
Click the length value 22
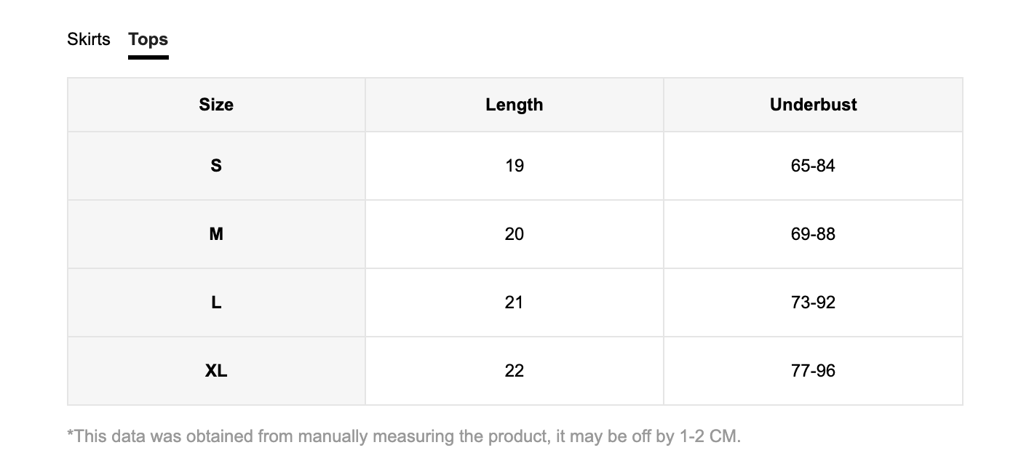pyautogui.click(x=514, y=371)
